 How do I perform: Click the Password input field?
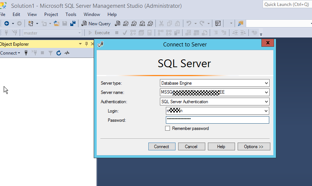[x=218, y=120]
